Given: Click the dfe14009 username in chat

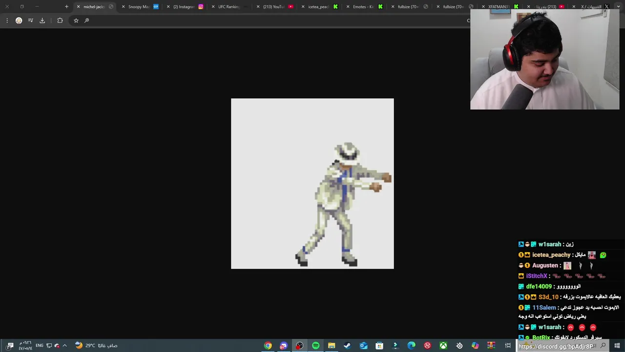Looking at the screenshot, I should pos(539,286).
